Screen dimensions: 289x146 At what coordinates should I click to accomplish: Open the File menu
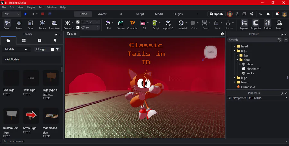point(4,7)
